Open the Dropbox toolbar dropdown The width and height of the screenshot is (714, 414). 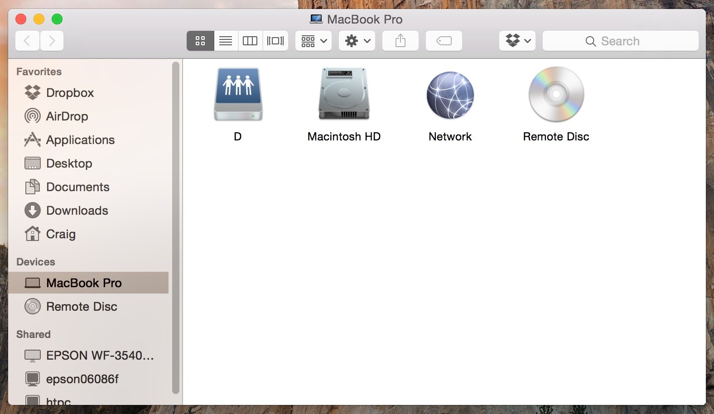pos(517,41)
